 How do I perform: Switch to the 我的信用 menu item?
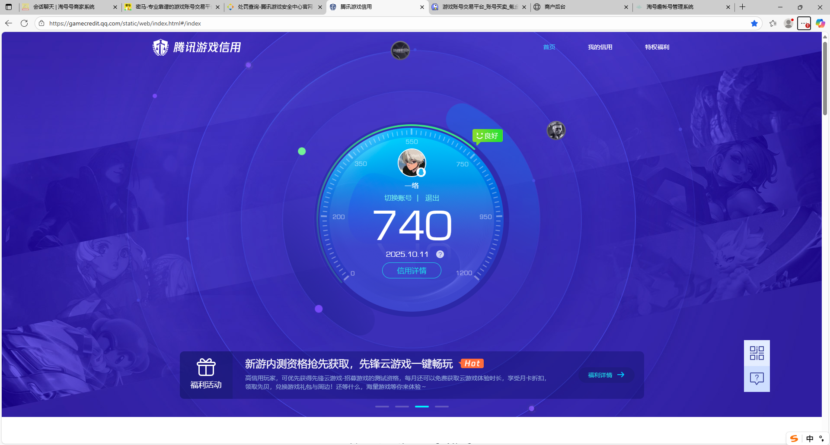click(x=600, y=47)
